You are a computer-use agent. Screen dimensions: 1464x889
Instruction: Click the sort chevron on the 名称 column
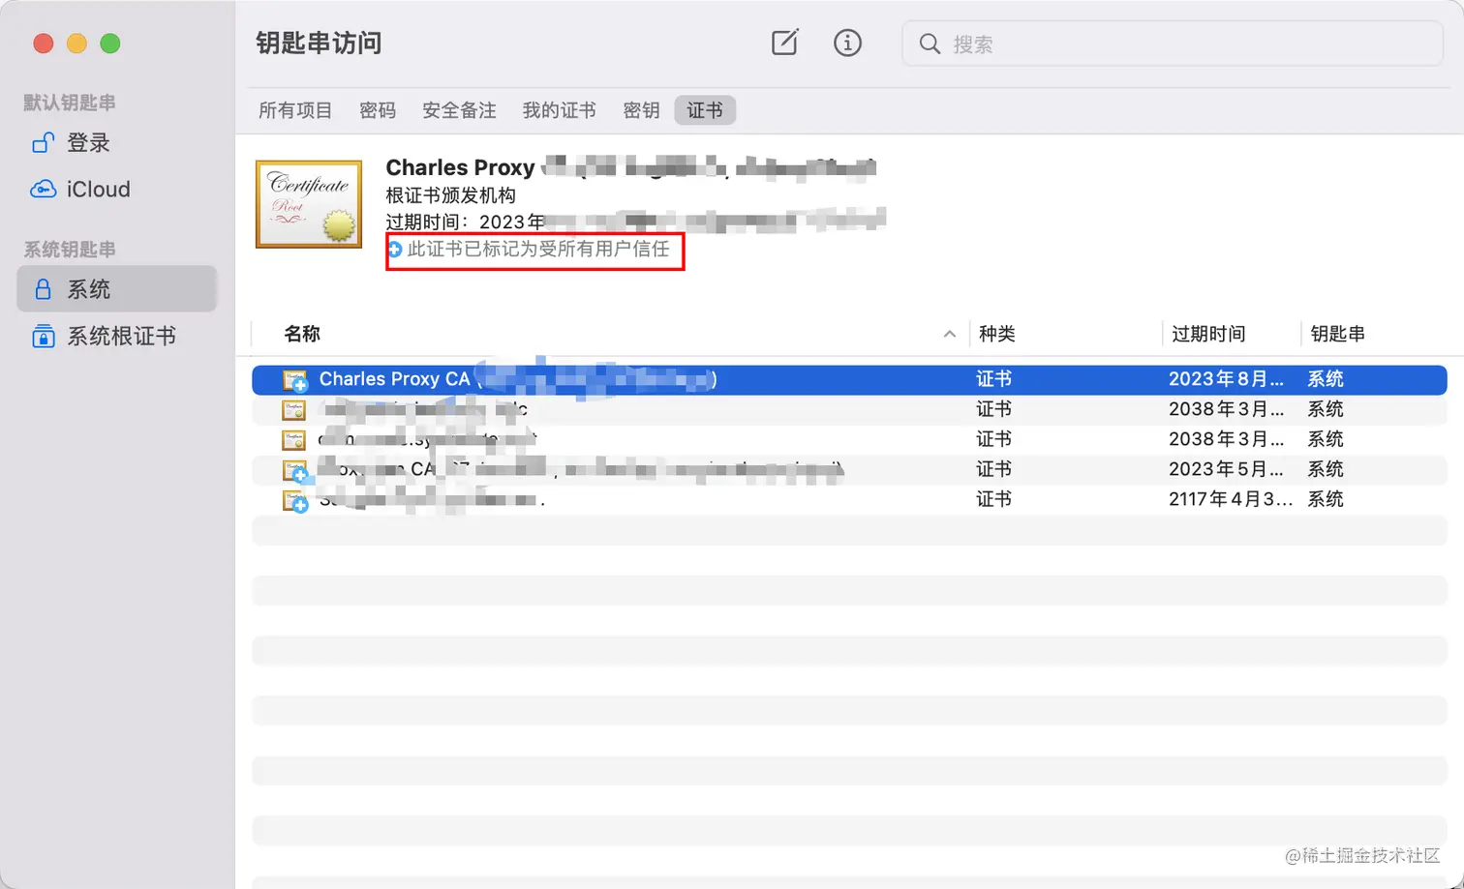coord(950,333)
